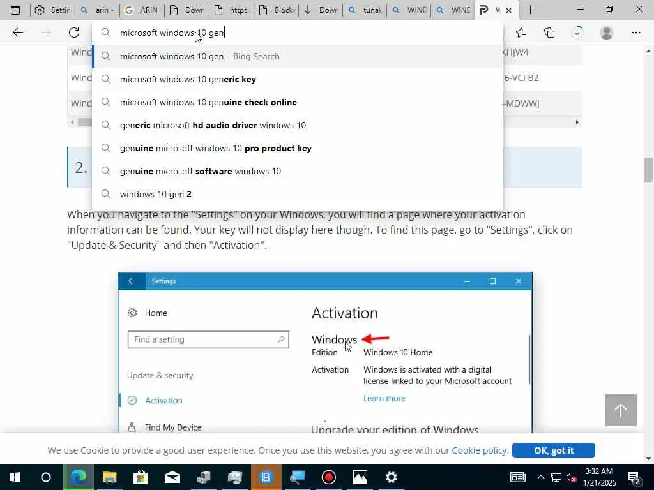
Task: Click the Activation settings screenshot image
Action: pyautogui.click(x=325, y=352)
